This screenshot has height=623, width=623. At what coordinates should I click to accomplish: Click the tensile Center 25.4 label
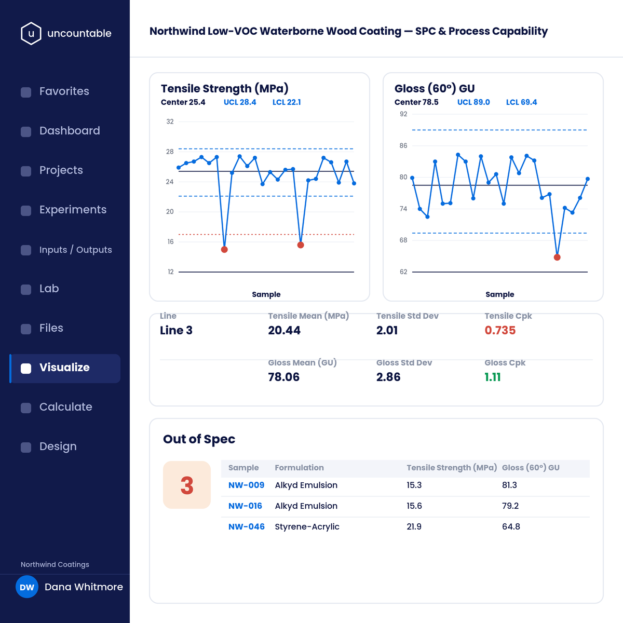[x=183, y=102]
